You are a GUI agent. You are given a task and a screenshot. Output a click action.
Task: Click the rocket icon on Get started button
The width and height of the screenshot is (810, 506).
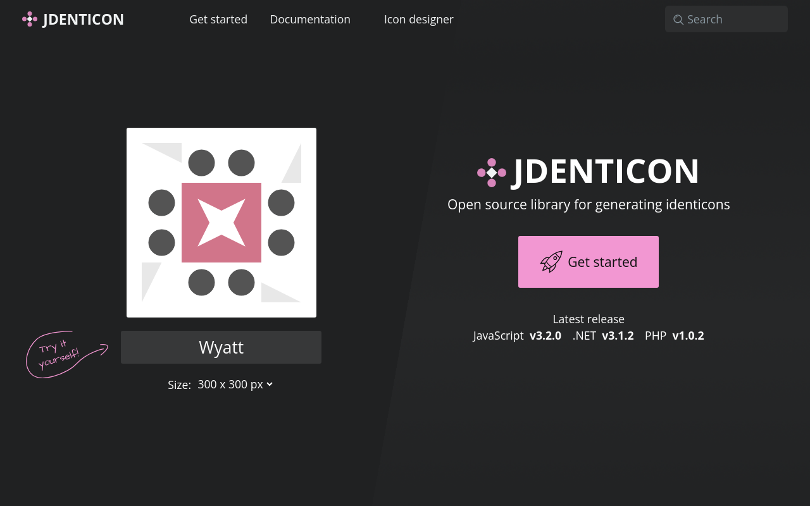[x=551, y=262]
